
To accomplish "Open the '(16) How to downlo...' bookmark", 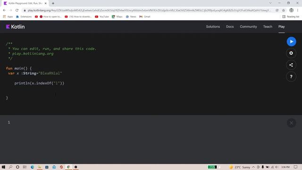I will pyautogui.click(x=78, y=17).
